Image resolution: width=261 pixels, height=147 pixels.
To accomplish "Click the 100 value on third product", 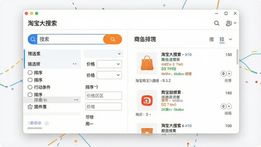I will tap(229, 126).
